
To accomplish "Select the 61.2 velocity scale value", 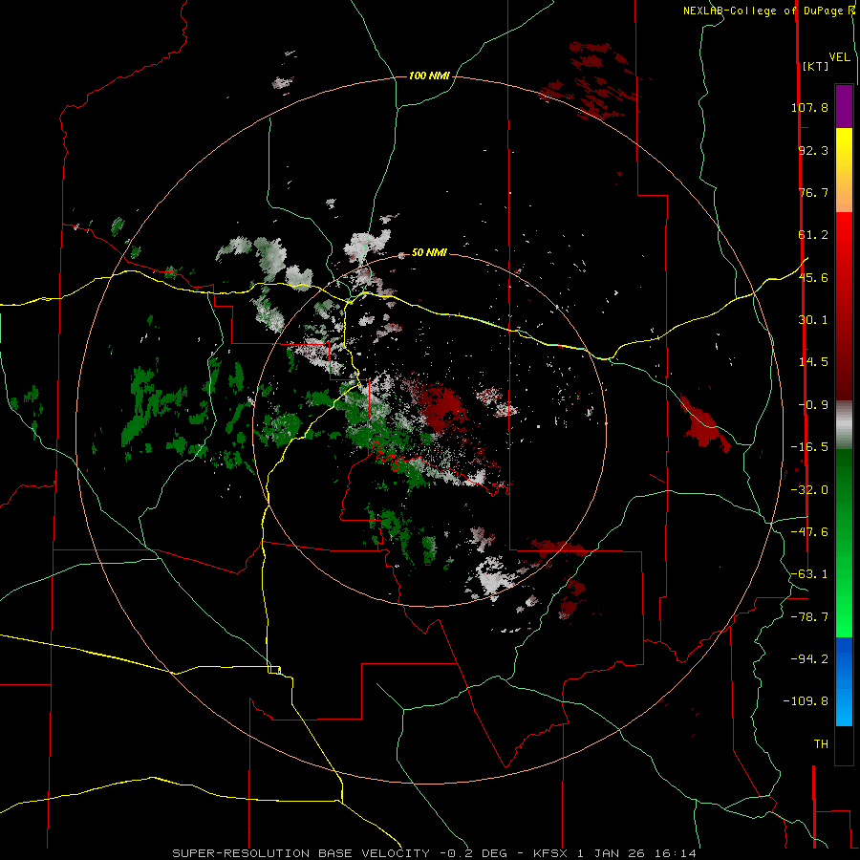I will pos(813,235).
